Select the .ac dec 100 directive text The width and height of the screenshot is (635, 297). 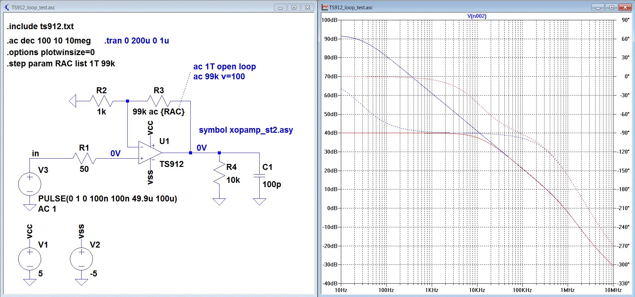coord(49,41)
